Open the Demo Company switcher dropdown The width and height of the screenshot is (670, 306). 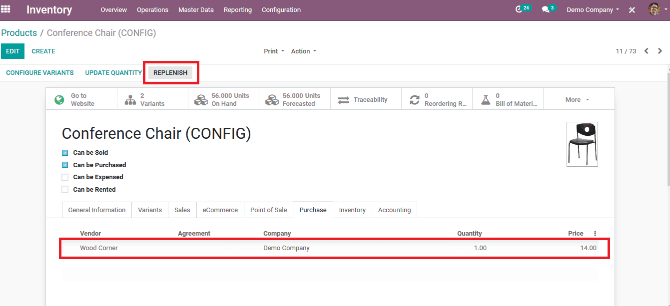(593, 9)
